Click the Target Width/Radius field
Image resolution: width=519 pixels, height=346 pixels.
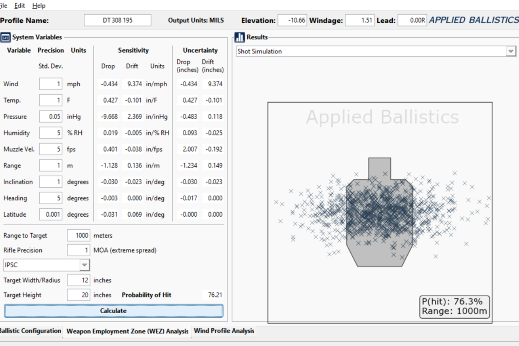click(79, 280)
